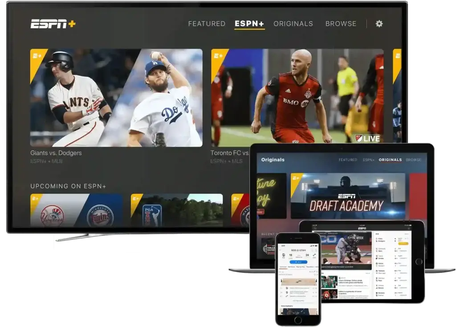Screen dimensions: 456x327
Task: Click the ESPN+ logo on TV
Action: coord(53,24)
